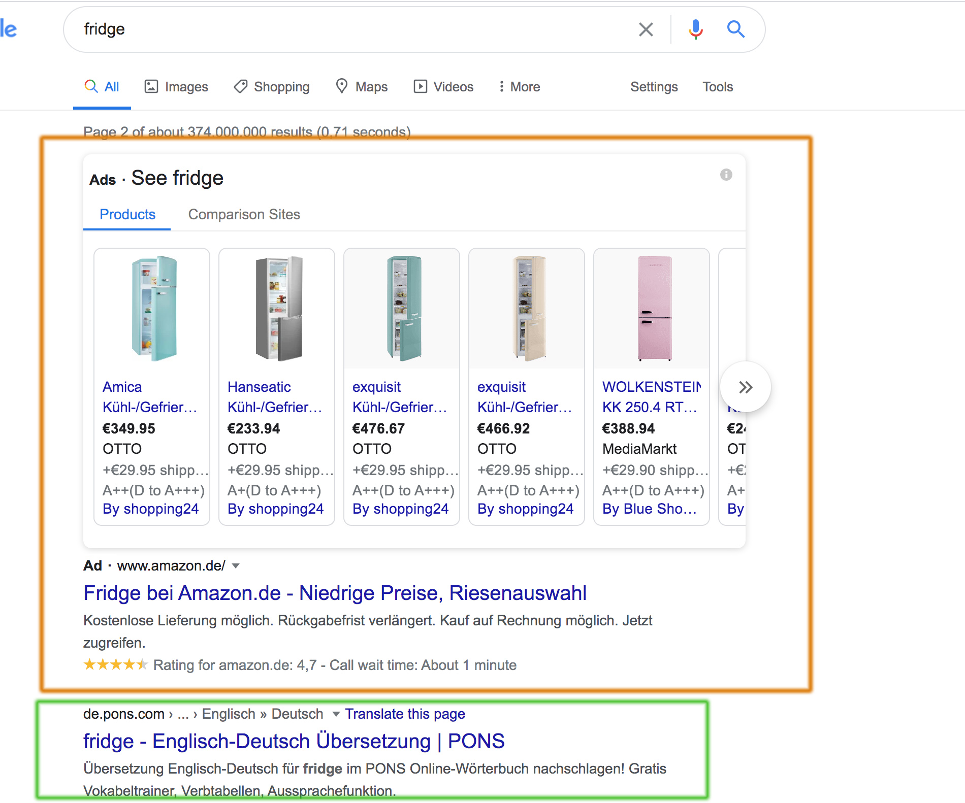This screenshot has height=803, width=965.
Task: Click the grey Hanseatic fridge image
Action: [279, 309]
